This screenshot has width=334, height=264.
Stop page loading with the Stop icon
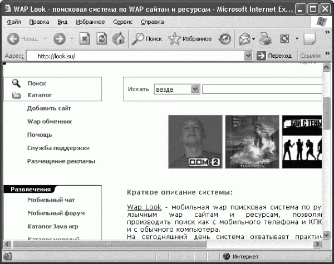pos(85,39)
